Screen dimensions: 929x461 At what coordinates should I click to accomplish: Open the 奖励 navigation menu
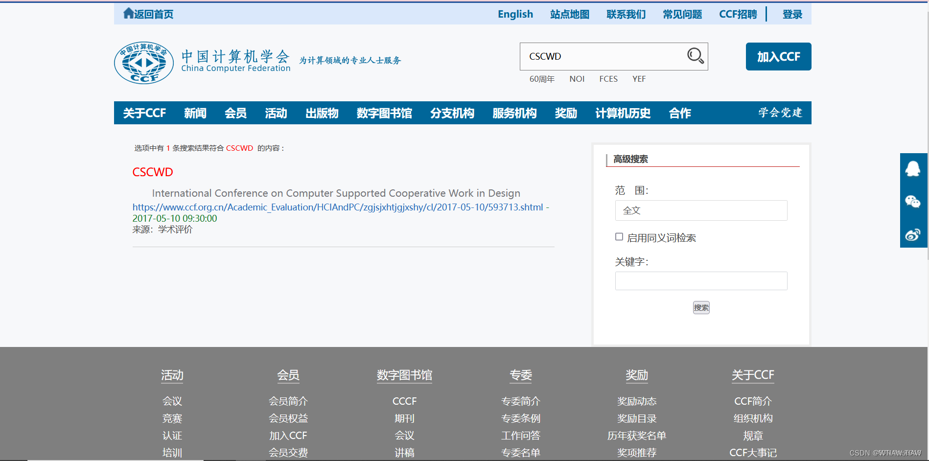pos(566,113)
